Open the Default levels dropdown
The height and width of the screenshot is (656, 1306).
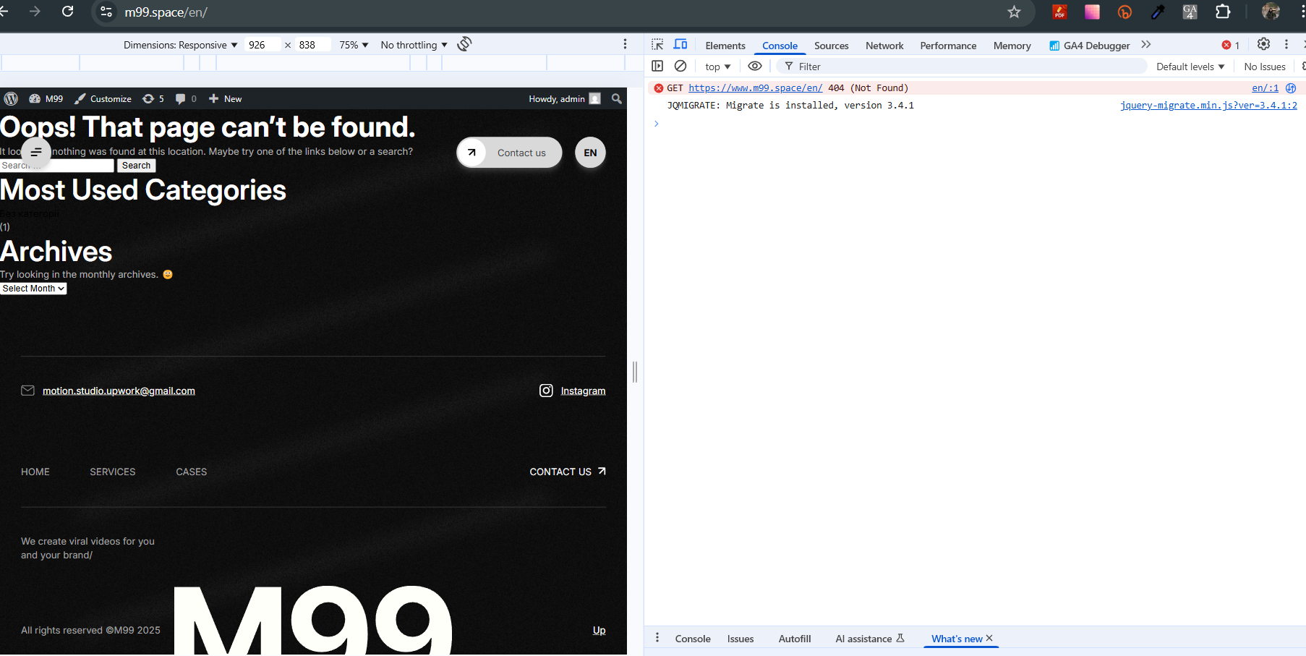click(x=1190, y=67)
